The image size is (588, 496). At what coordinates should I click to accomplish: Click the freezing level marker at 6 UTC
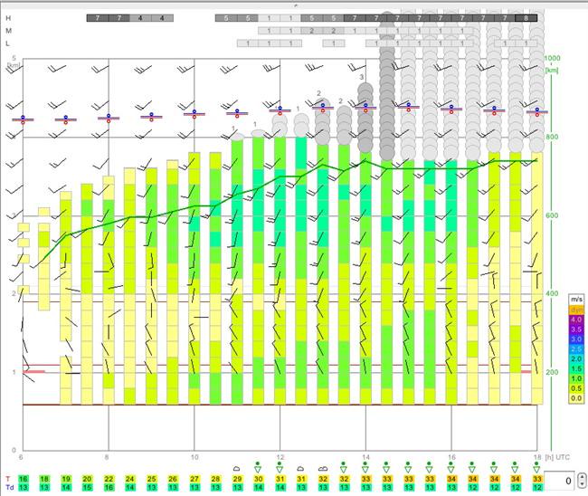(x=23, y=119)
